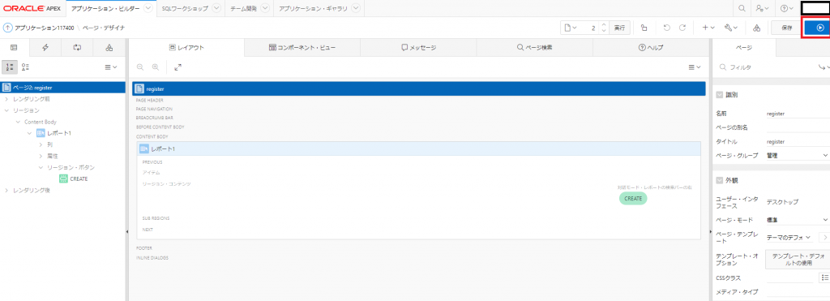Click the green CREATE button in layout
Viewport: 830px width, 301px height.
[x=632, y=198]
